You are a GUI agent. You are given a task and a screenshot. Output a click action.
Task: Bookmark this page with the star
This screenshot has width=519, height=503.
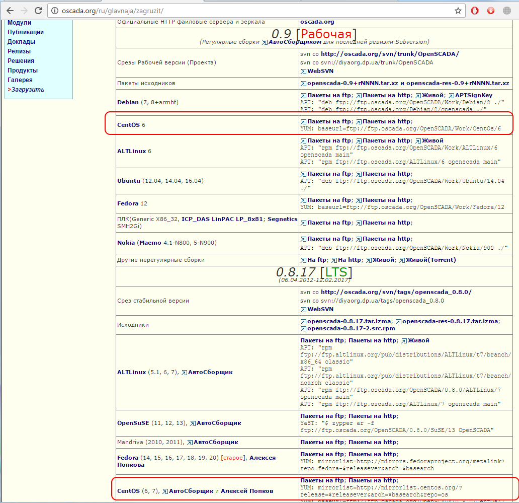[x=458, y=10]
